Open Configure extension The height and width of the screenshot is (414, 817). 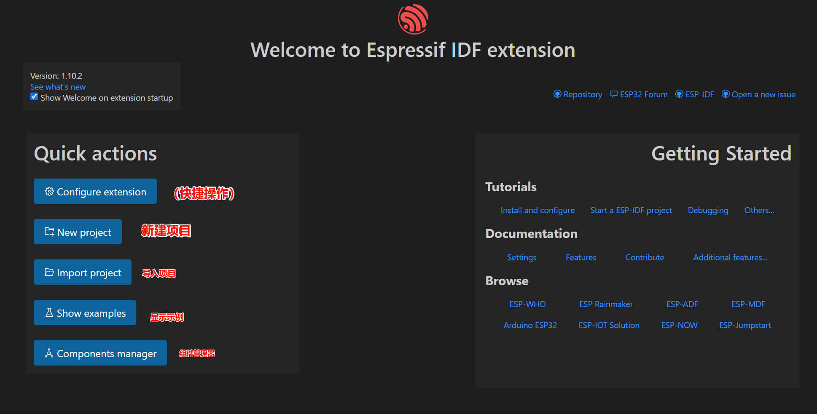point(95,191)
